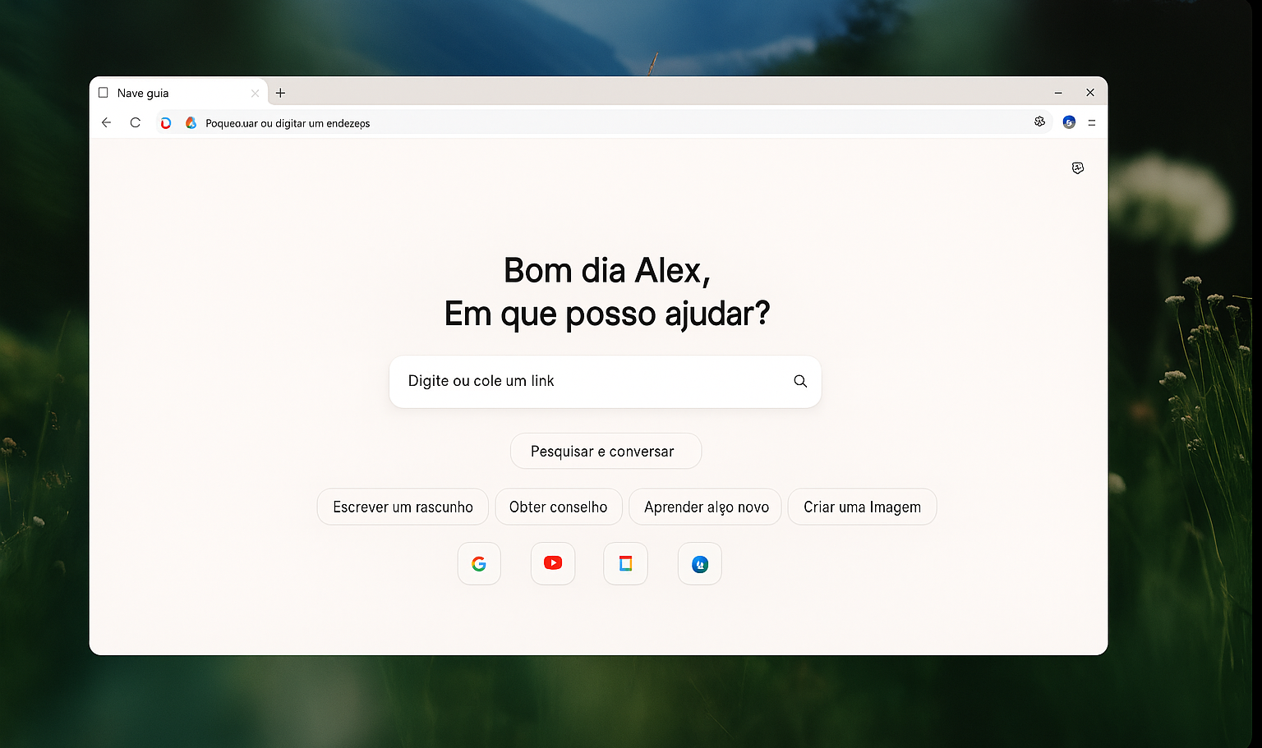Open the YouTube shortcut tile
Screen dimensions: 1262x748
pos(553,563)
